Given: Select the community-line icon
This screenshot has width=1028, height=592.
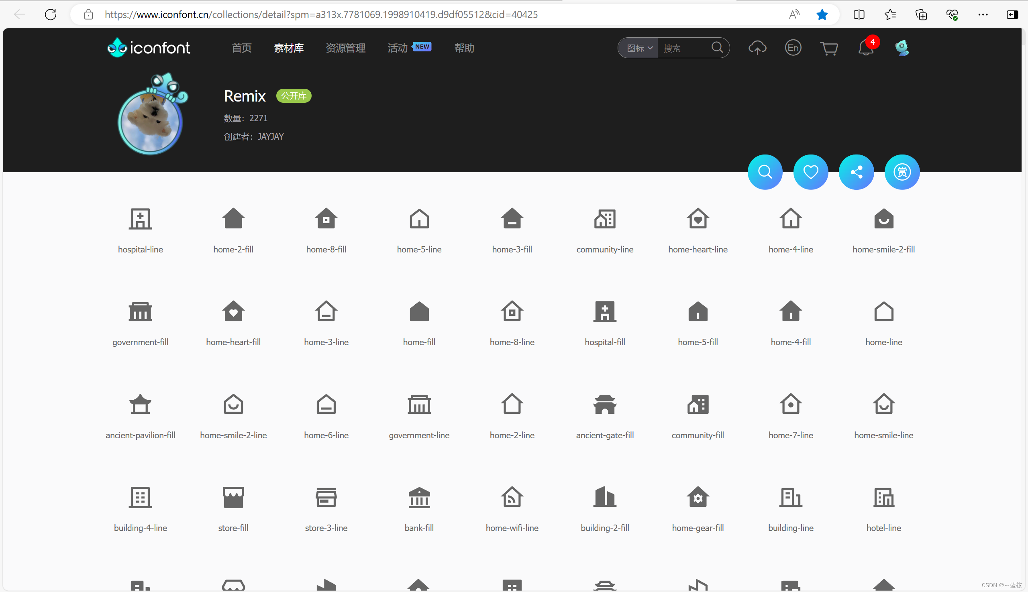Looking at the screenshot, I should (x=605, y=219).
